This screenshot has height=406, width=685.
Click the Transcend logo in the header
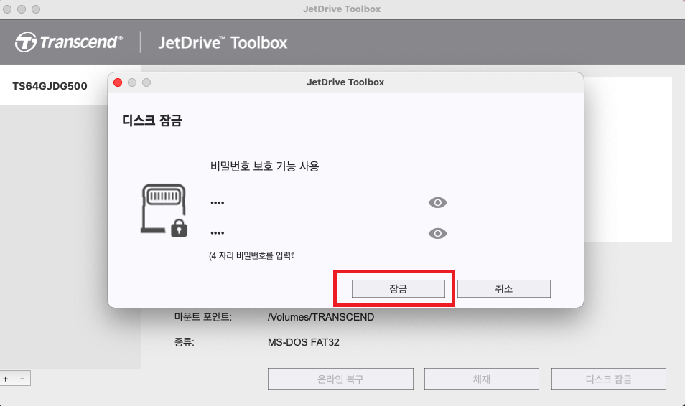click(69, 42)
